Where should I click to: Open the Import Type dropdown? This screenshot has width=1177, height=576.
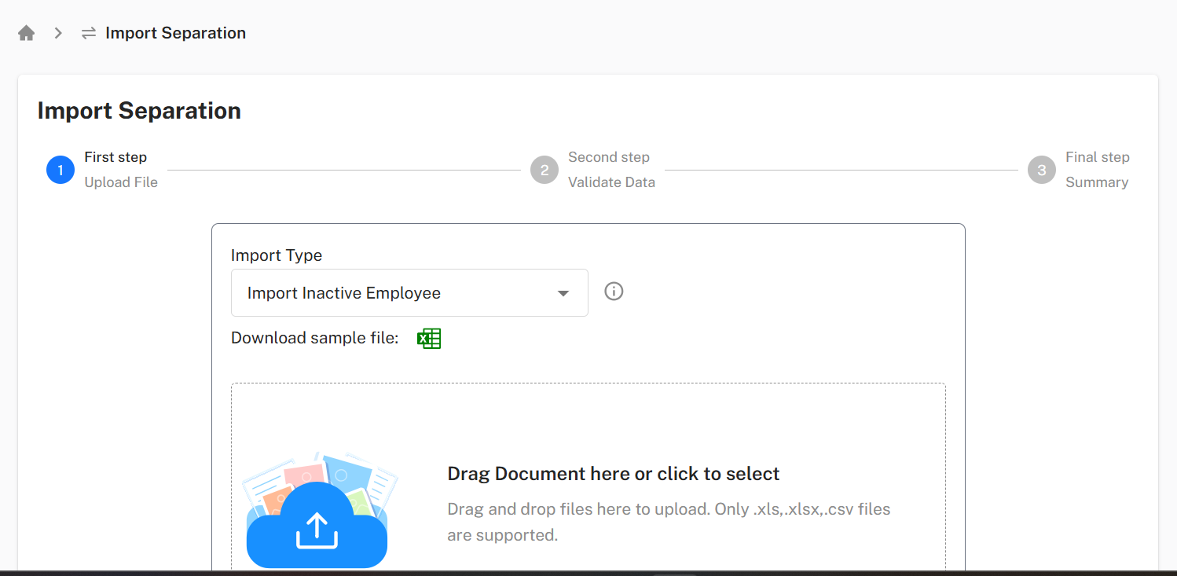pos(409,292)
